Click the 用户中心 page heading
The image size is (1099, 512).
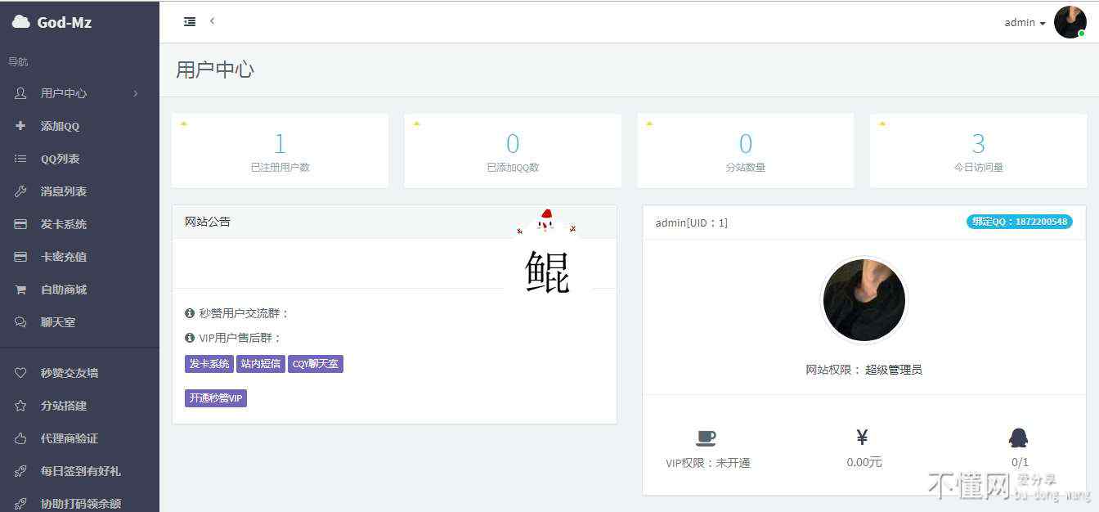(215, 70)
